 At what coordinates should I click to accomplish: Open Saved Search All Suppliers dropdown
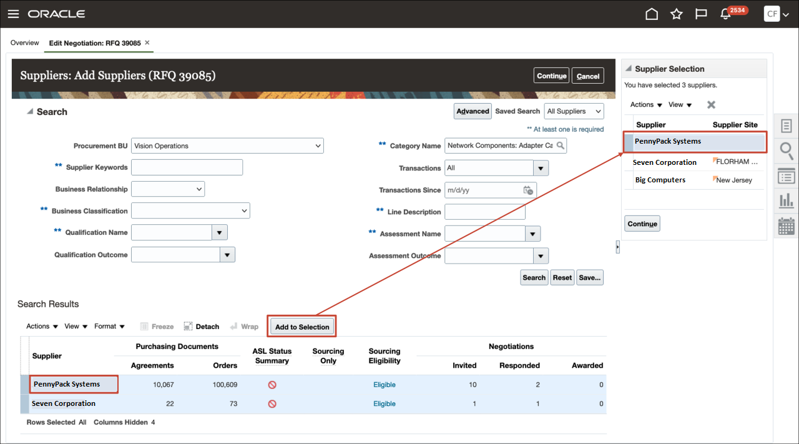tap(574, 111)
